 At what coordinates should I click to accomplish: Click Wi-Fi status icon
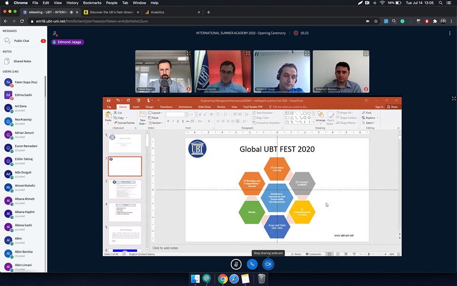click(x=382, y=3)
